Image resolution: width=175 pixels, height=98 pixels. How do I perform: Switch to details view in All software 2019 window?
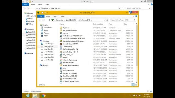[x=133, y=85]
